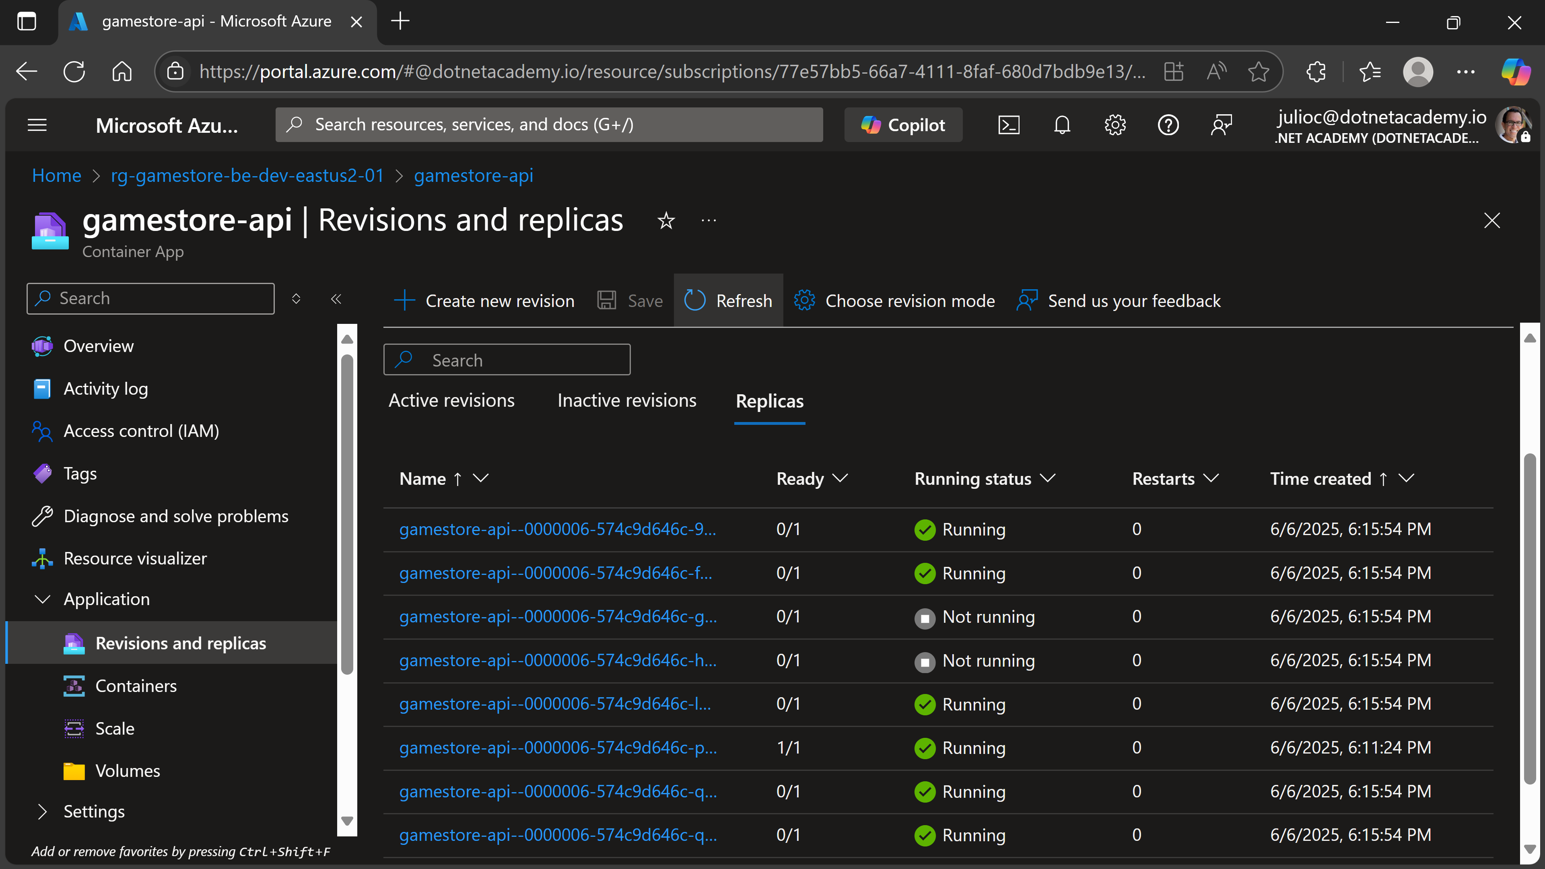Open the Ready column dropdown chevron
This screenshot has height=869, width=1545.
[x=840, y=478]
